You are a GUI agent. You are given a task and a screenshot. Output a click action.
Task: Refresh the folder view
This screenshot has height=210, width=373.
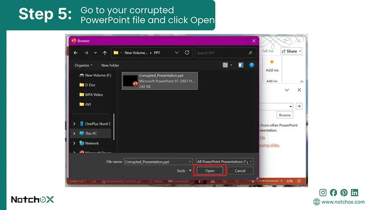[187, 53]
